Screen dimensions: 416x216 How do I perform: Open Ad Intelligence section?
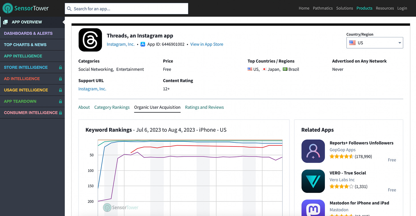32,79
